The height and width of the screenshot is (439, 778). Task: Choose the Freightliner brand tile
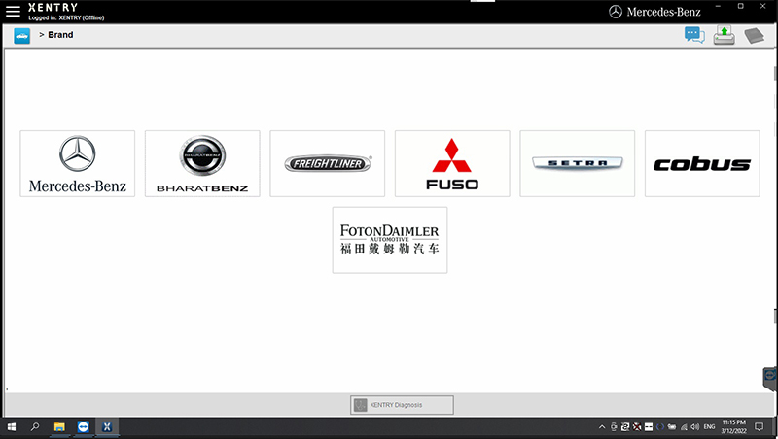coord(328,163)
